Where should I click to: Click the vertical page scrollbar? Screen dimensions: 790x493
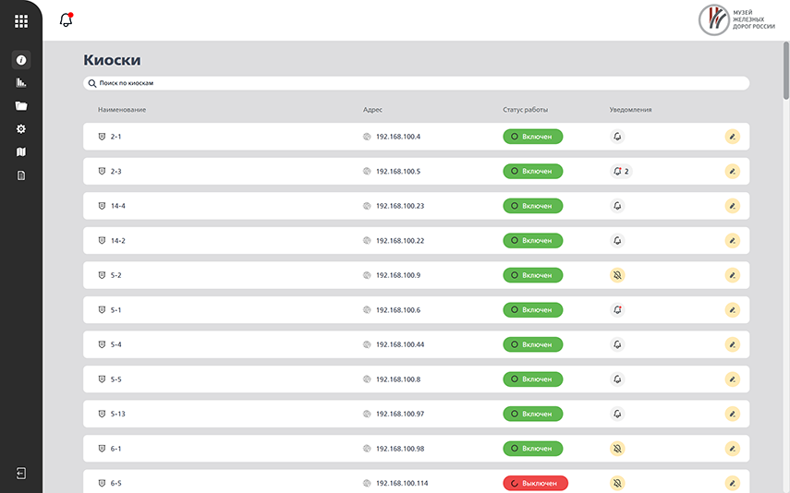[786, 70]
